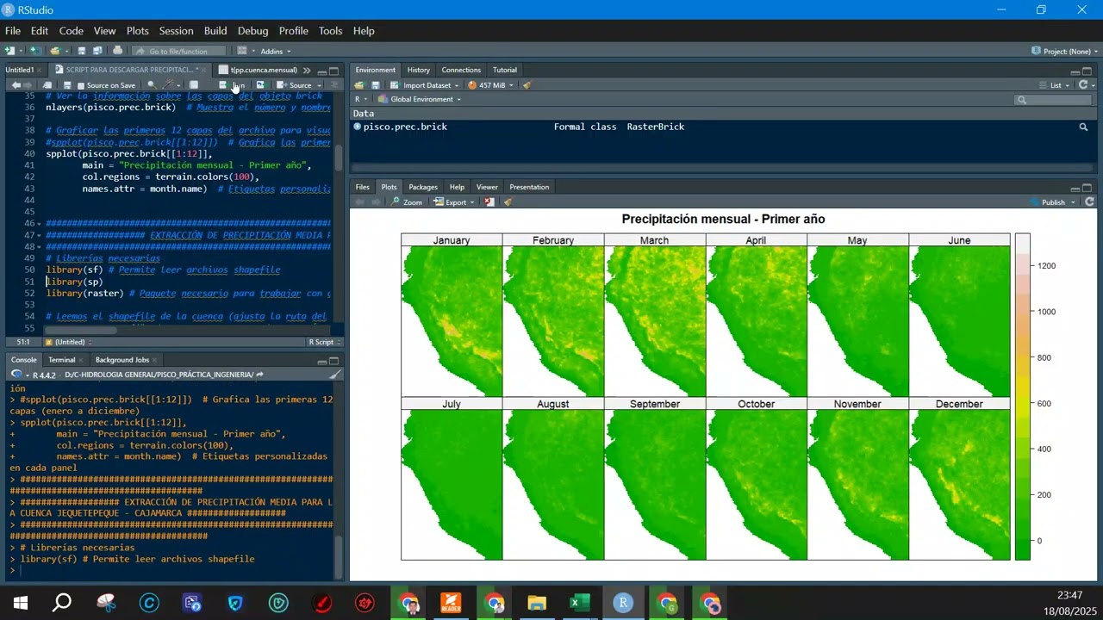1103x620 pixels.
Task: Clear environment objects with the broom icon
Action: pyautogui.click(x=527, y=85)
